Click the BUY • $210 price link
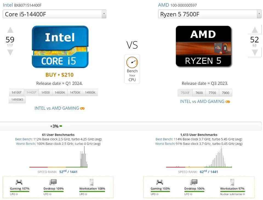 60,74
